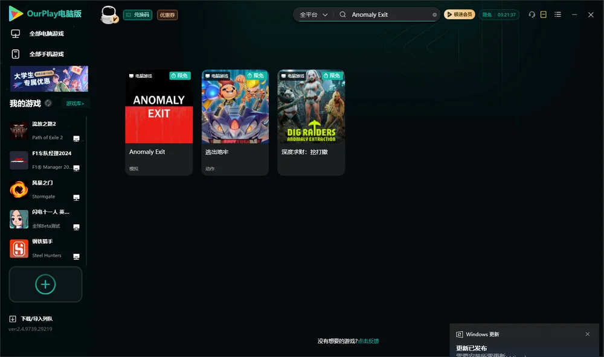This screenshot has width=604, height=357.
Task: Refresh my games list icon
Action: (48, 103)
